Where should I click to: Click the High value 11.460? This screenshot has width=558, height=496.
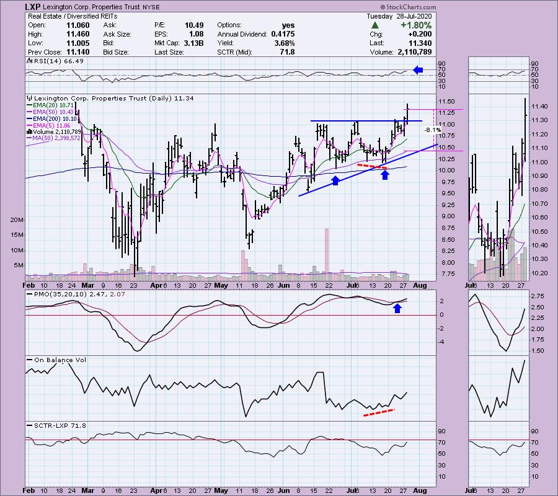click(78, 34)
